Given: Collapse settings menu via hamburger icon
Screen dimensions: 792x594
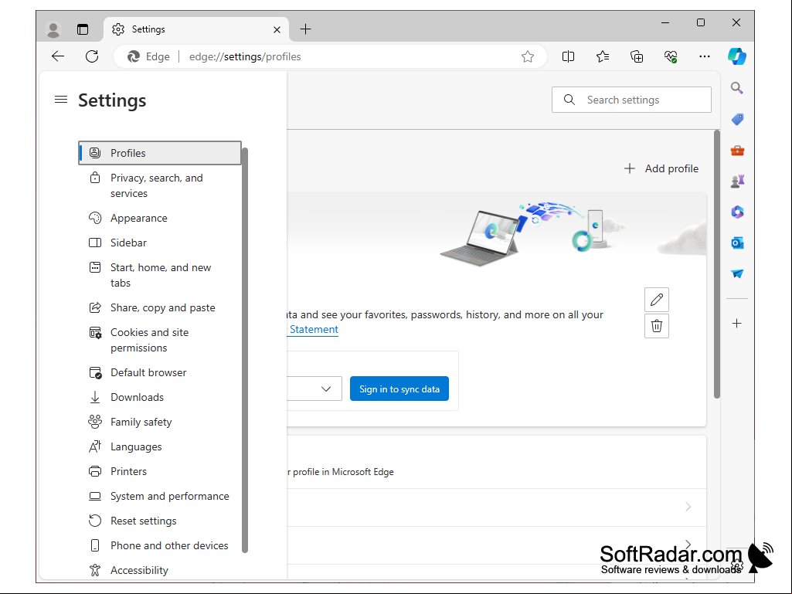Looking at the screenshot, I should click(61, 100).
